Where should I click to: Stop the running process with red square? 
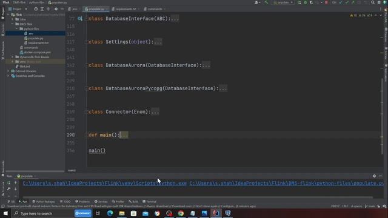(326, 2)
